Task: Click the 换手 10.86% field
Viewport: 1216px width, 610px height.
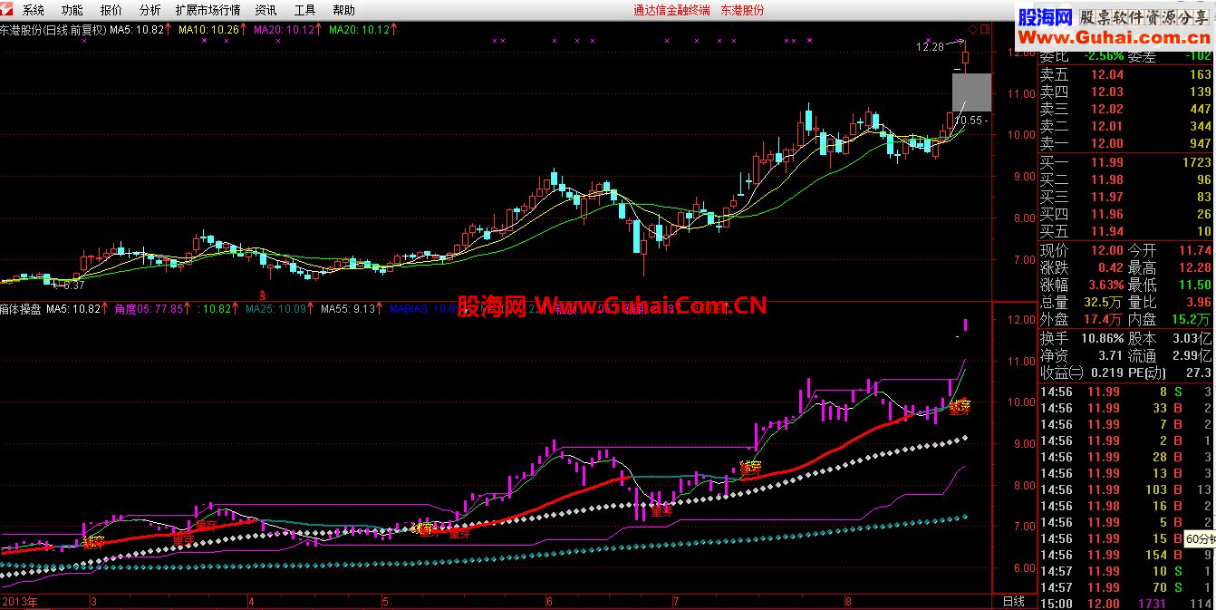Action: pyautogui.click(x=1081, y=338)
